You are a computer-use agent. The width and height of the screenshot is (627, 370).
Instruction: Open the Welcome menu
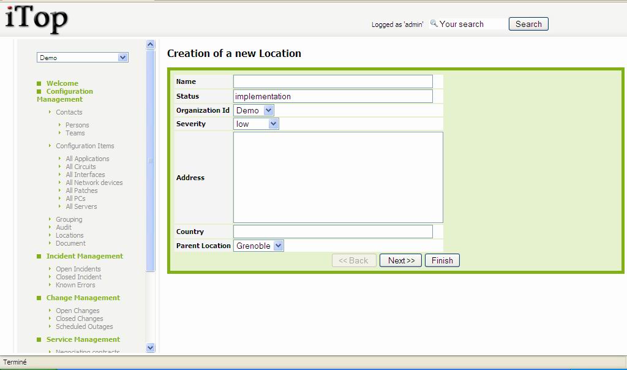(x=62, y=83)
